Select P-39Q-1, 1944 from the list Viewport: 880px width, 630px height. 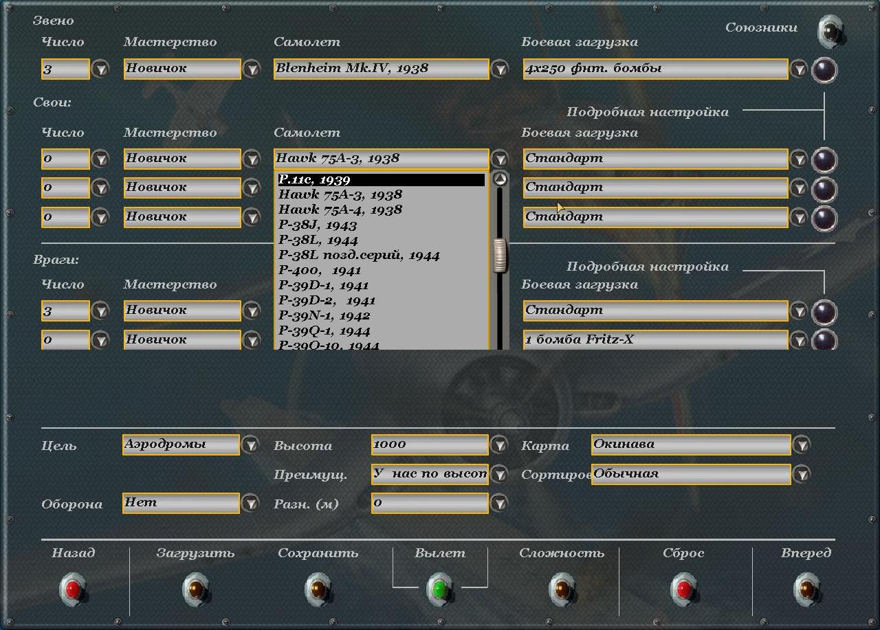(x=382, y=331)
